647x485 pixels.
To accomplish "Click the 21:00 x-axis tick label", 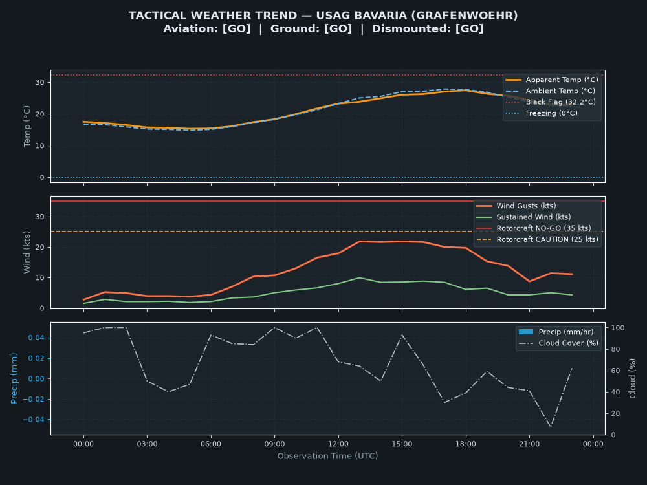I will tap(529, 444).
